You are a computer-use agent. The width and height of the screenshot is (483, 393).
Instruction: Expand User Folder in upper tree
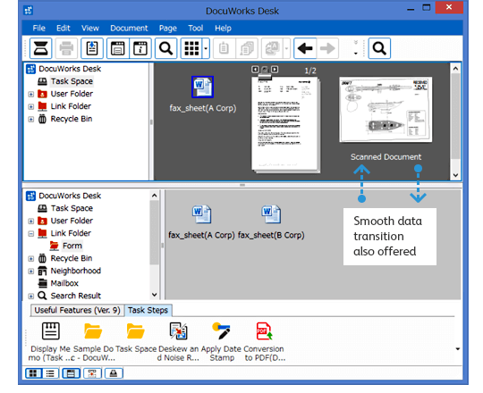(x=30, y=94)
